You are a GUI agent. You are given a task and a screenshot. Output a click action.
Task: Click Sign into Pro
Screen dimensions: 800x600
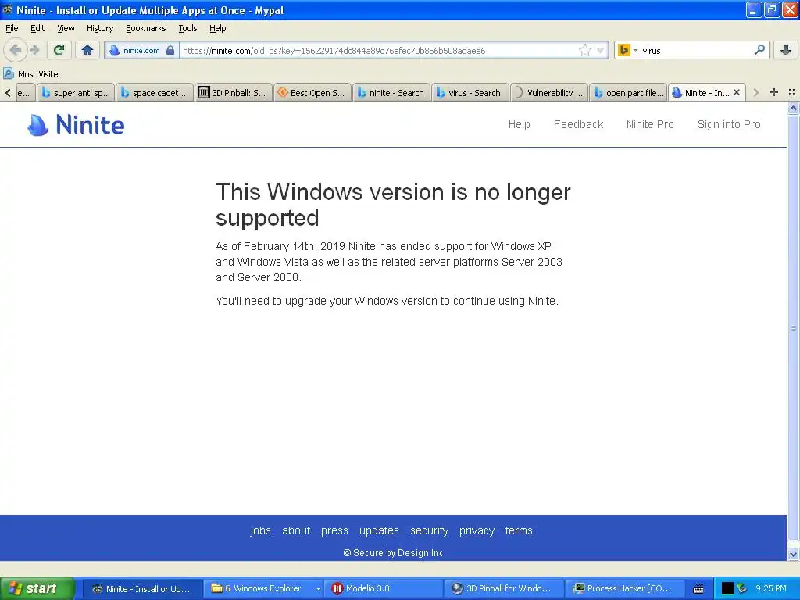click(x=729, y=124)
